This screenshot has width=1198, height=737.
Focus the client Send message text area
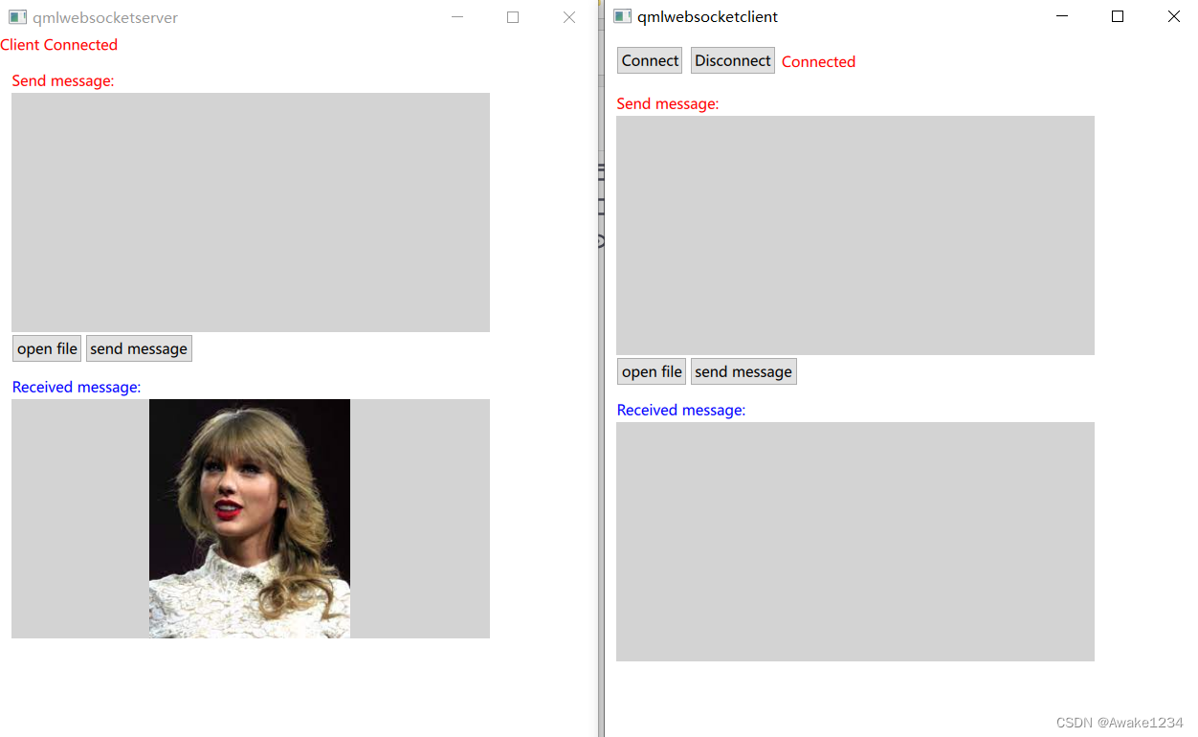pos(855,235)
